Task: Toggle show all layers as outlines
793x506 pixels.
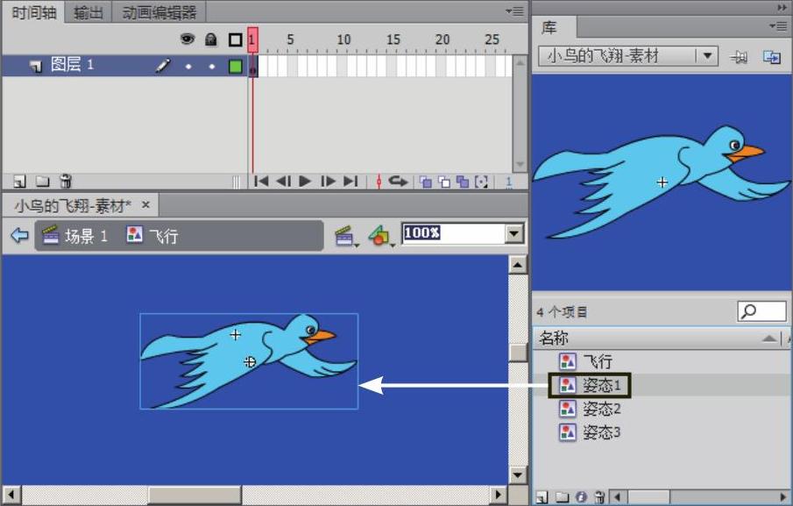Action: (235, 39)
